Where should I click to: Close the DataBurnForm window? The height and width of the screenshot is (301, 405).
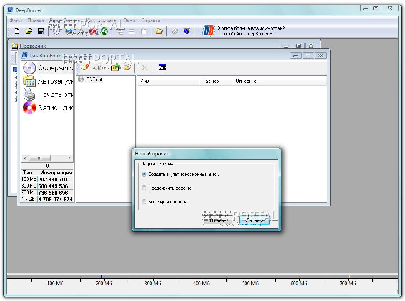point(320,55)
